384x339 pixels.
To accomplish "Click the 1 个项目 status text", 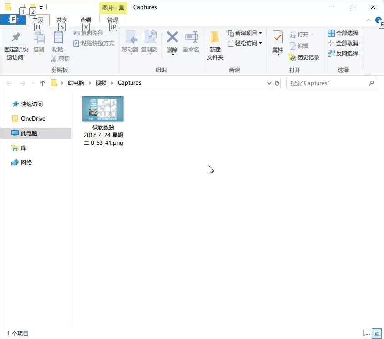I will coord(17,334).
